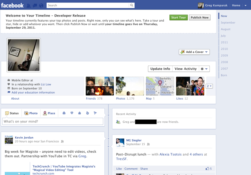
Task: Click the search magnifier button
Action: point(132,5)
